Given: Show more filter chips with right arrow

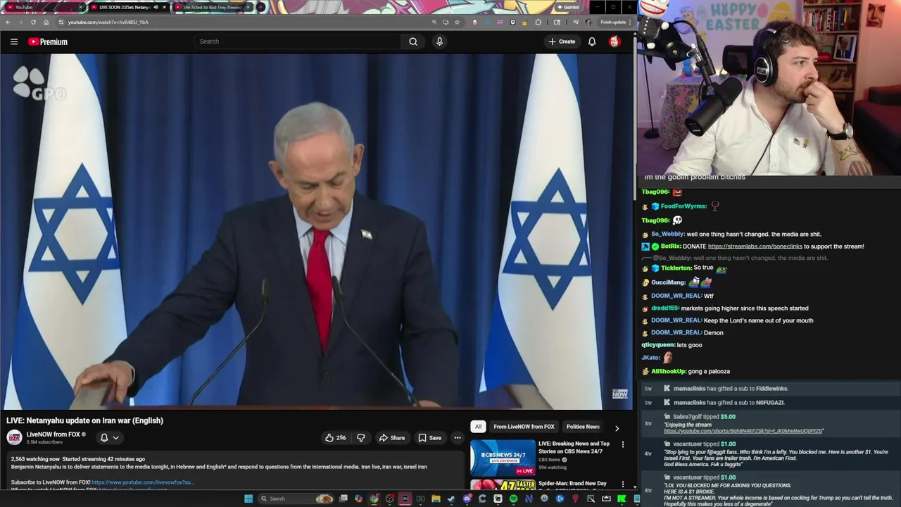Looking at the screenshot, I should pos(617,427).
